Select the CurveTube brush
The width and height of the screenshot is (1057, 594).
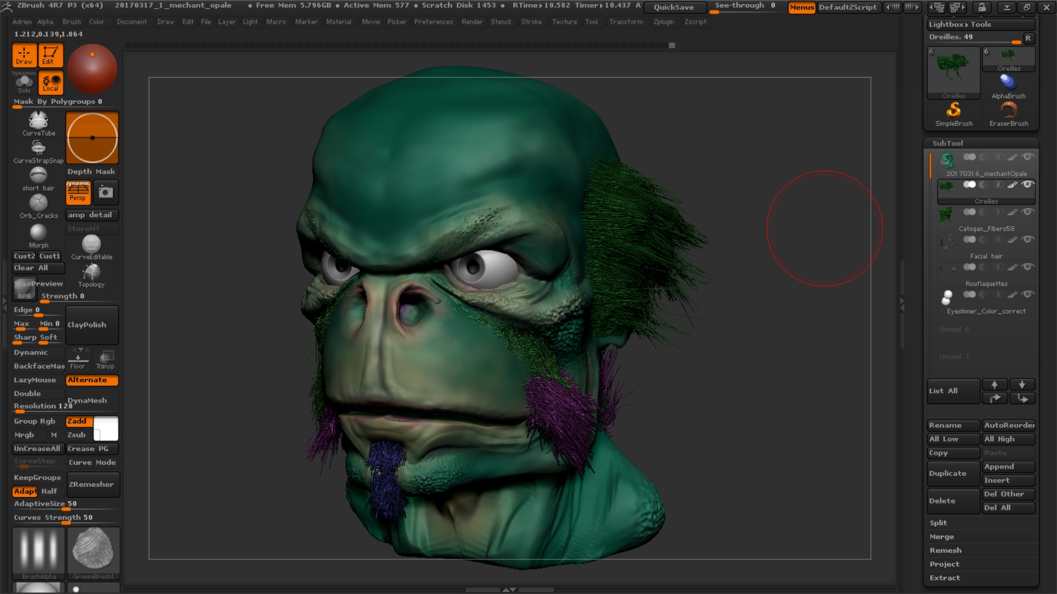[x=39, y=124]
